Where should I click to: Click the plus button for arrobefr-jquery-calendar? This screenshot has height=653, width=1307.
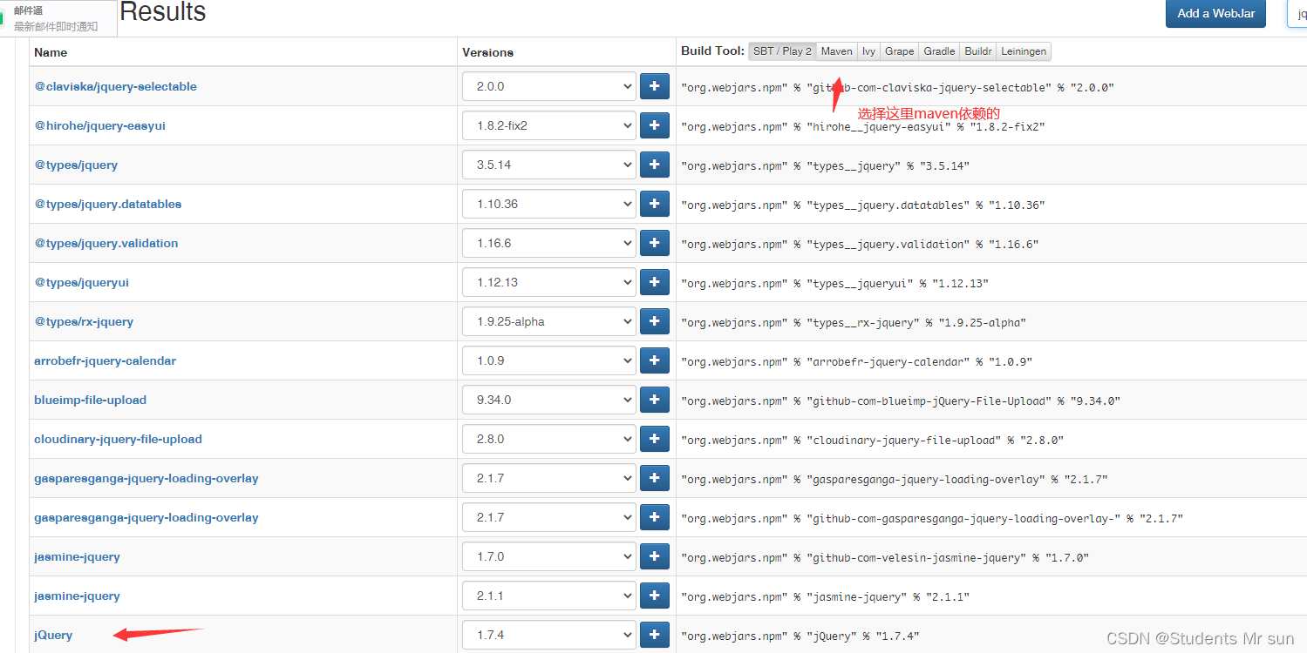pos(655,360)
